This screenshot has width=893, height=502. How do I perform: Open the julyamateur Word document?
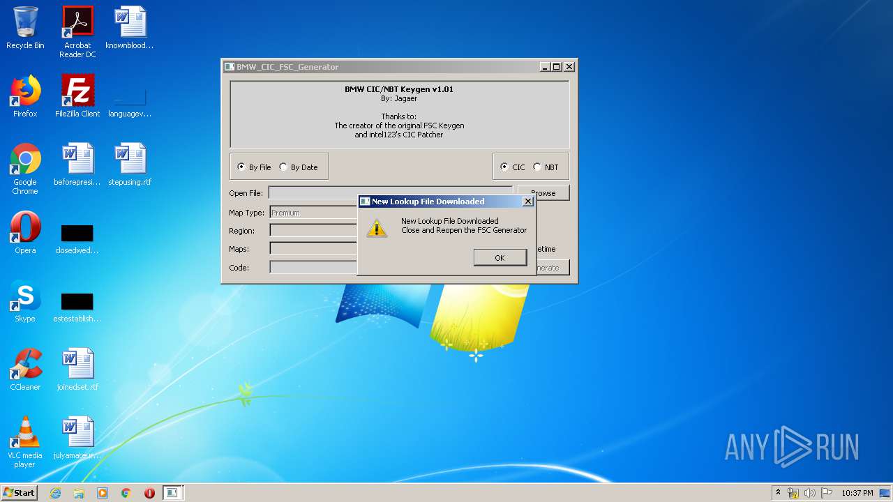[77, 438]
